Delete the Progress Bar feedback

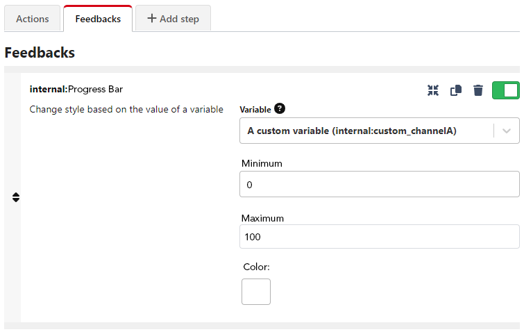coord(478,90)
